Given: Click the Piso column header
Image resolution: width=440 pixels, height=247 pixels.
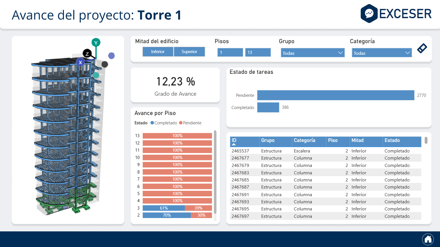Looking at the screenshot, I should (x=333, y=140).
